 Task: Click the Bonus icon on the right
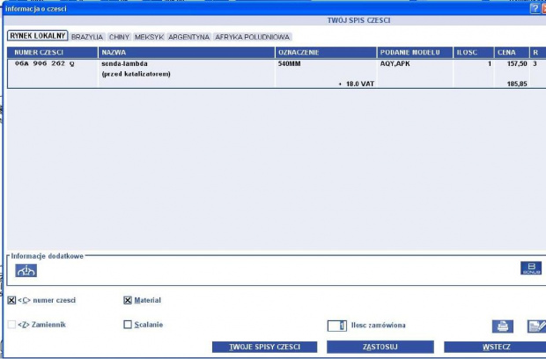[530, 269]
